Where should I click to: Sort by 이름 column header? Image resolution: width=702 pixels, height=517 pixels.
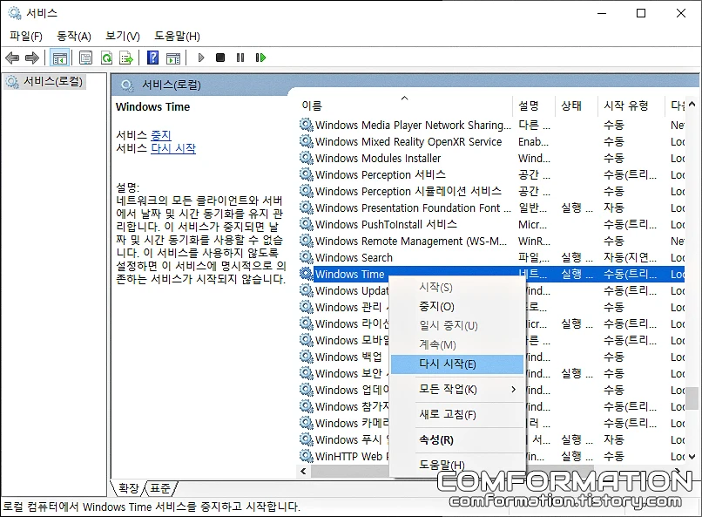click(x=405, y=105)
